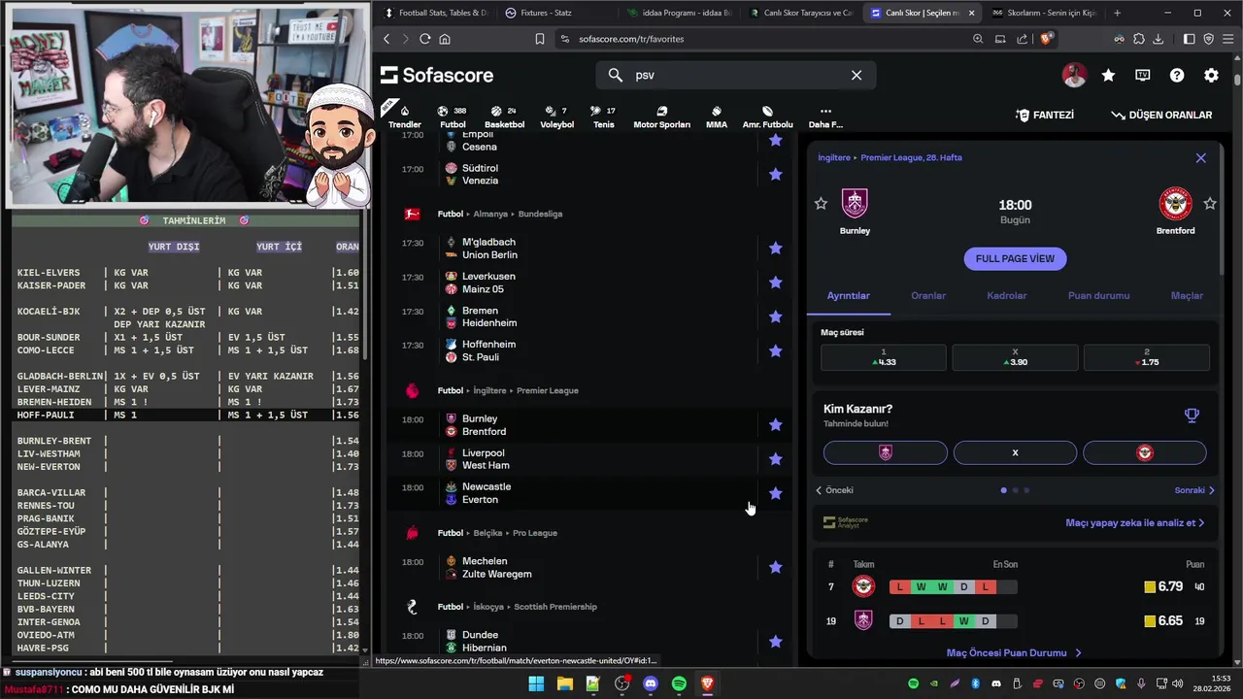Screen dimensions: 1243x699
Task: Select the Motor Sporları category
Action: (661, 116)
